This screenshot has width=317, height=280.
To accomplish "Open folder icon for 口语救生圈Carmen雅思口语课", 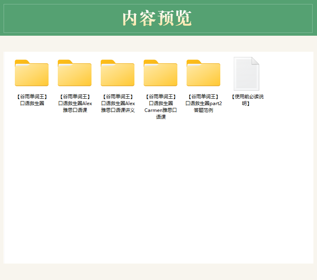I will coord(161,73).
